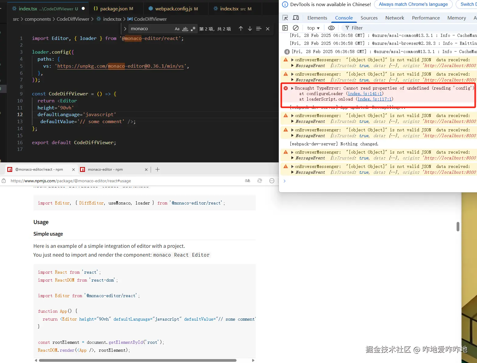This screenshot has height=363, width=477.
Task: Open the index.js:141:1 source link
Action: point(364,94)
